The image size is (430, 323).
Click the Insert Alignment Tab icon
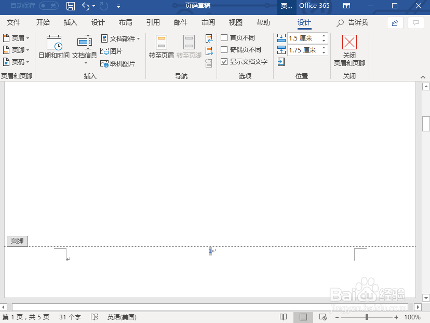point(281,62)
